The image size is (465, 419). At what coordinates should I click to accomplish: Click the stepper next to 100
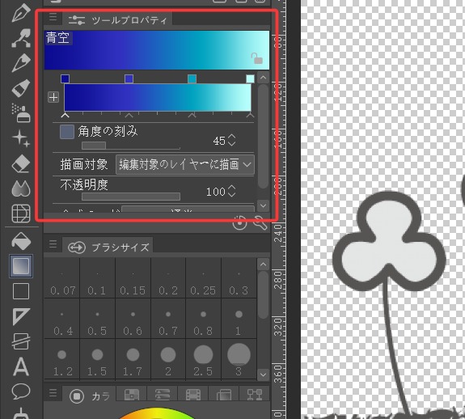click(x=231, y=191)
